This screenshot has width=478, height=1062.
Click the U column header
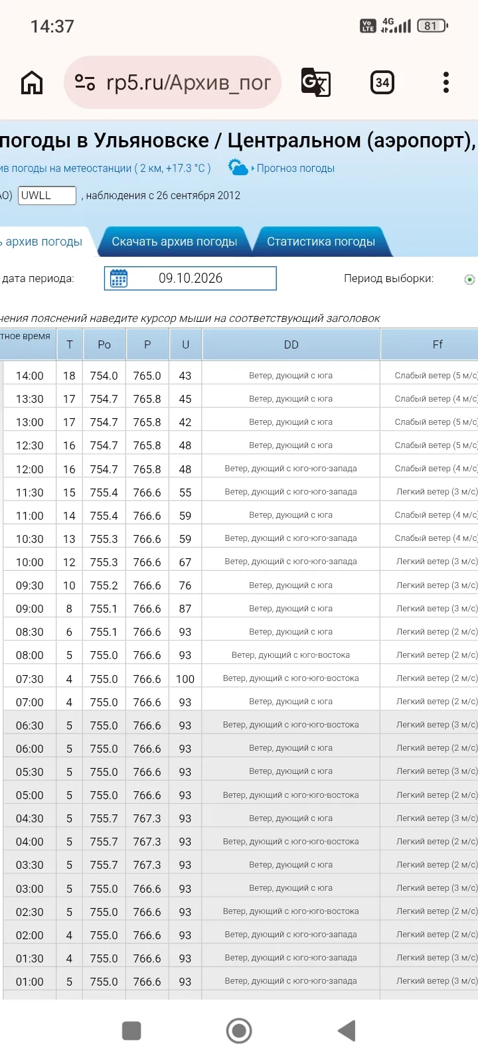(x=185, y=344)
